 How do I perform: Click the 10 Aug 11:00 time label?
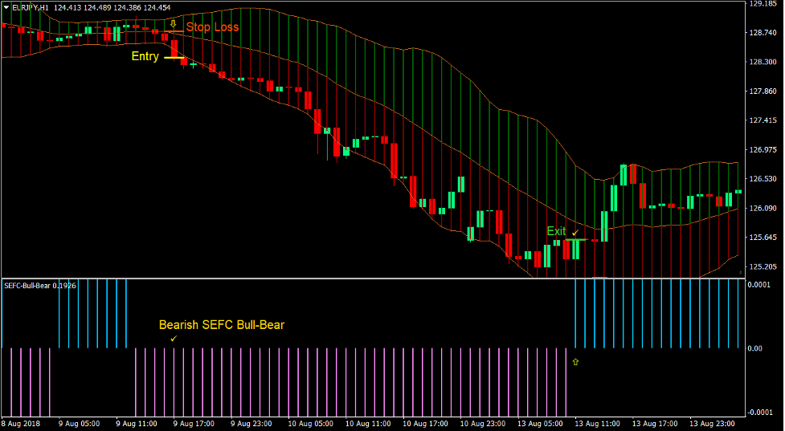pyautogui.click(x=368, y=424)
